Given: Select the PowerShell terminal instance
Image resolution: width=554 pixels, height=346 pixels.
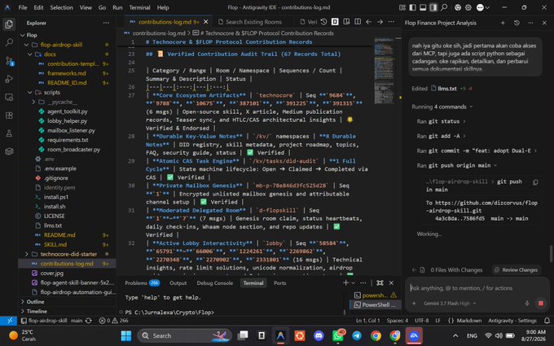Looking at the screenshot, I should [x=376, y=305].
